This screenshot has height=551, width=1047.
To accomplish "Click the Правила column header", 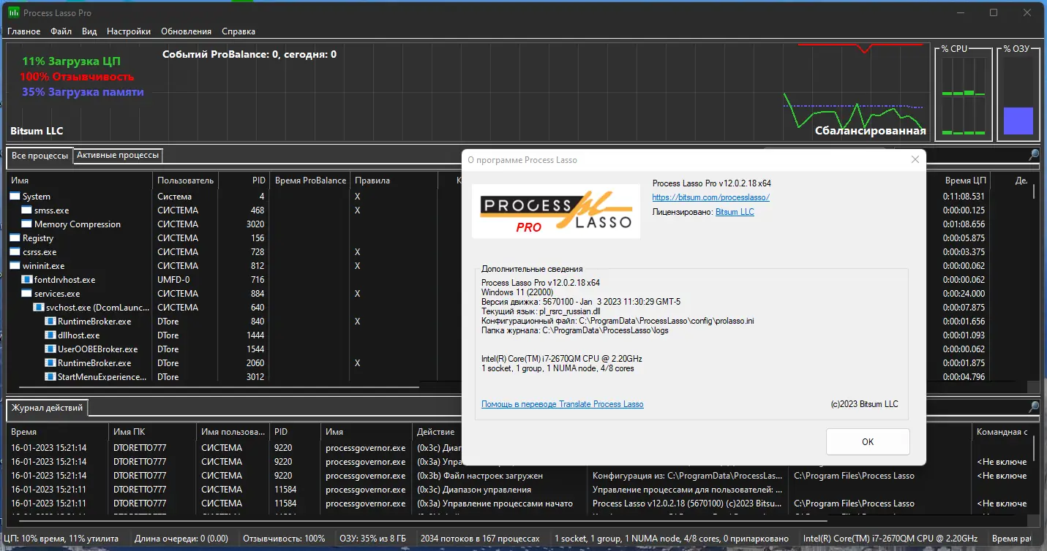I will pyautogui.click(x=394, y=180).
